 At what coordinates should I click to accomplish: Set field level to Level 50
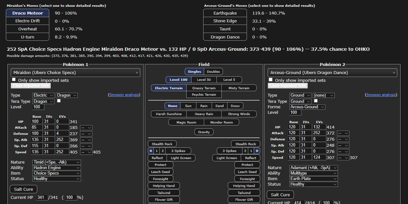[x=204, y=80]
